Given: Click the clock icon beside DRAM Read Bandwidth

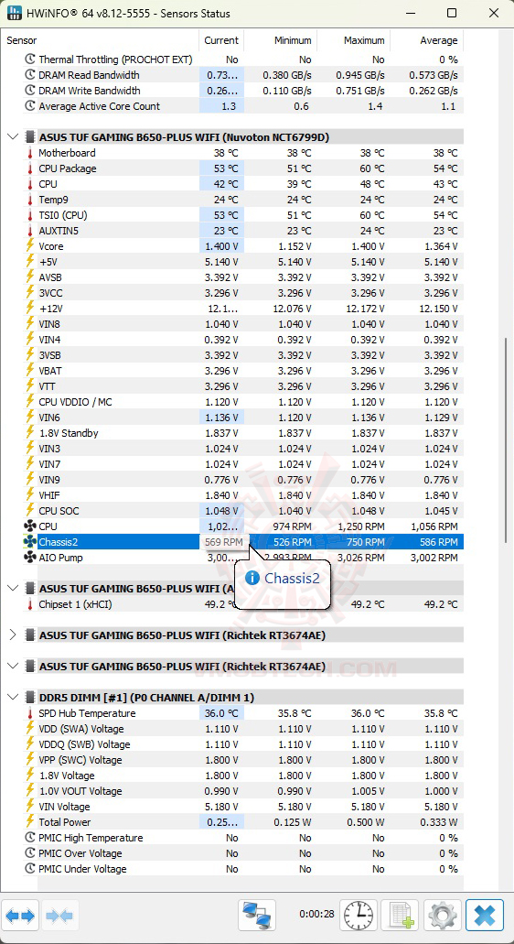Looking at the screenshot, I should coord(29,75).
